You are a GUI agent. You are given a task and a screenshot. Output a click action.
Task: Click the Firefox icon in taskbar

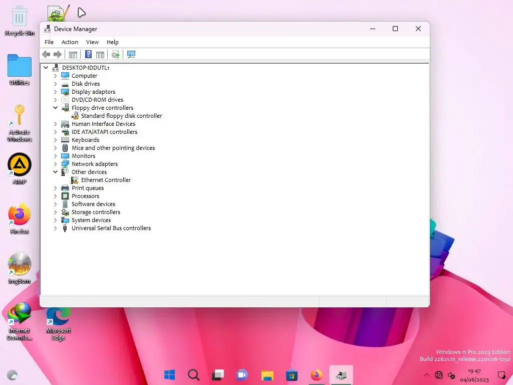point(317,375)
